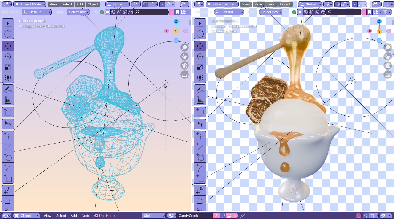Toggle fake user shield for CandyComb material
The width and height of the screenshot is (394, 219).
click(223, 216)
